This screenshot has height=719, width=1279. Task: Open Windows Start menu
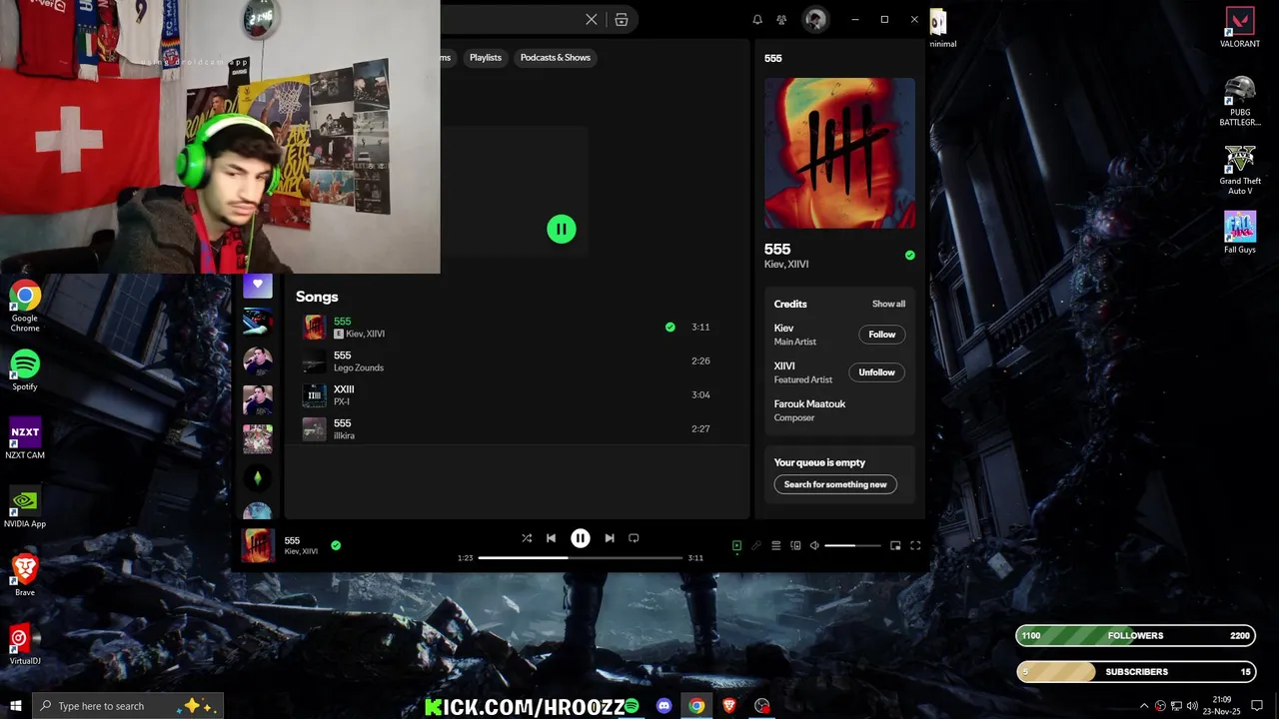[x=16, y=706]
